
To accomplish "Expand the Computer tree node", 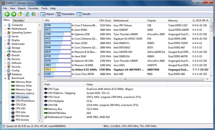I will coord(5,25).
